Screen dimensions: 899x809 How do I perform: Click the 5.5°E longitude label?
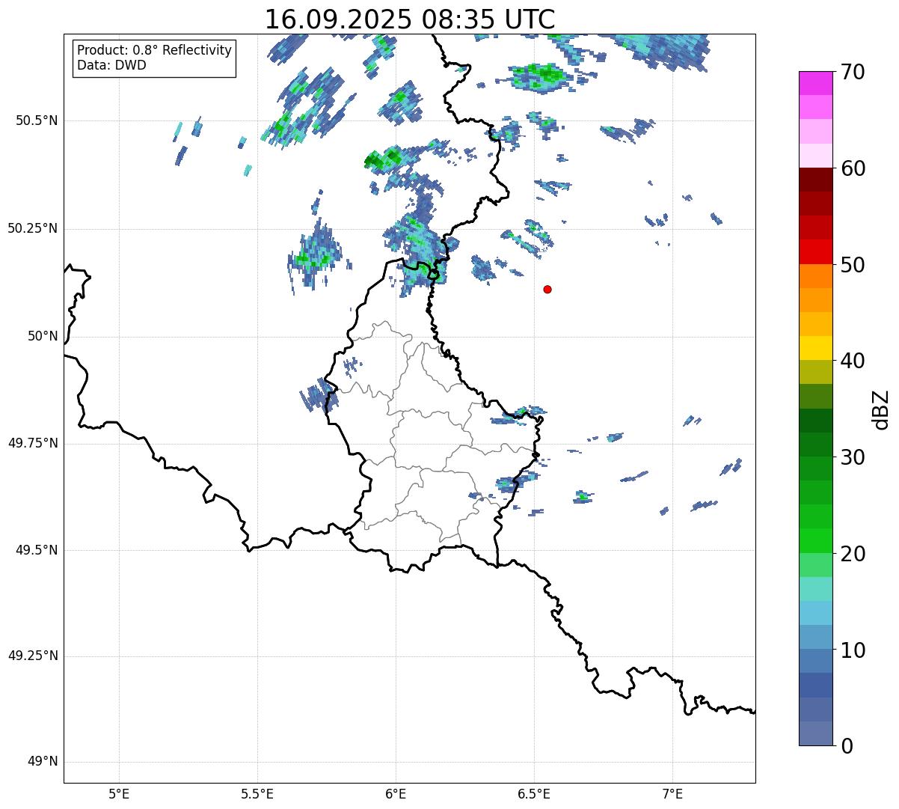257,793
